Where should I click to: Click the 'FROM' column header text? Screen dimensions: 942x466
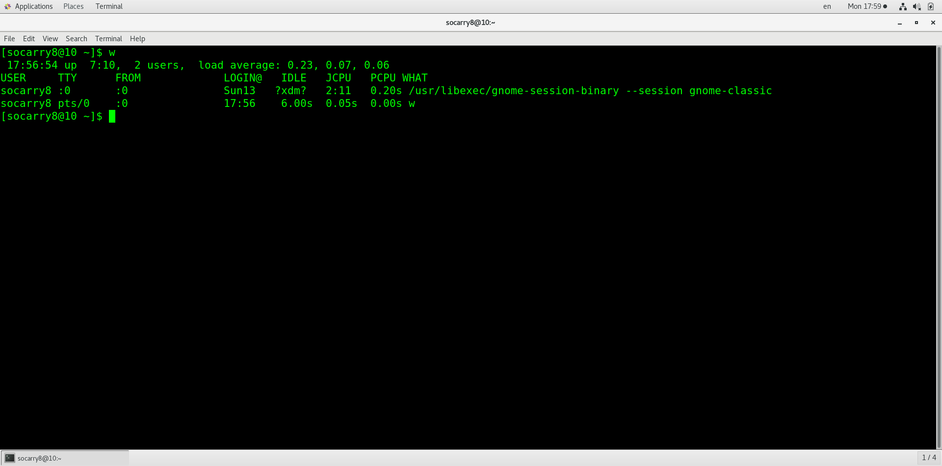tap(128, 78)
